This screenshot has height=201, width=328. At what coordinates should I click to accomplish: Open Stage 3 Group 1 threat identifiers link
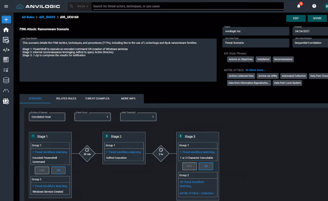coord(197,152)
